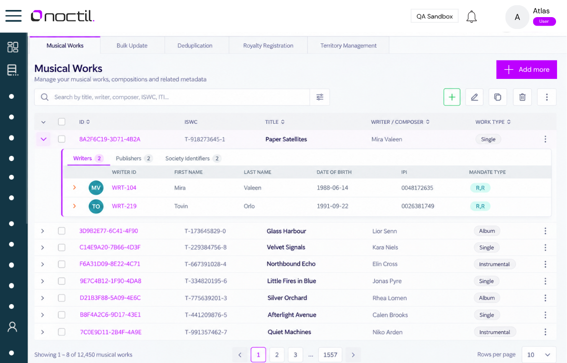Viewport: 567px width, 363px height.
Task: Focus the search by title field
Action: click(172, 97)
